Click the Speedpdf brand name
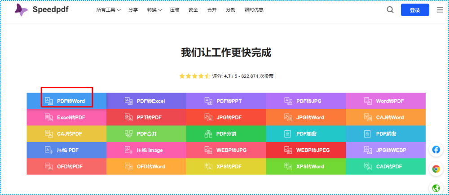 (x=50, y=10)
